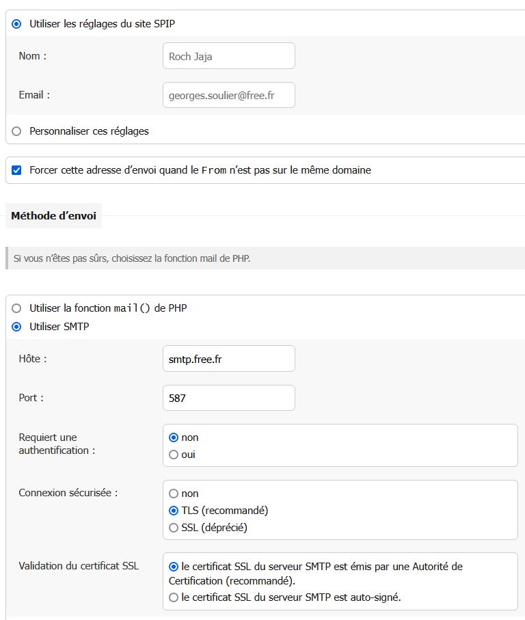Viewport: 525px width, 620px height.
Task: Click the Nom input field
Action: coord(229,56)
